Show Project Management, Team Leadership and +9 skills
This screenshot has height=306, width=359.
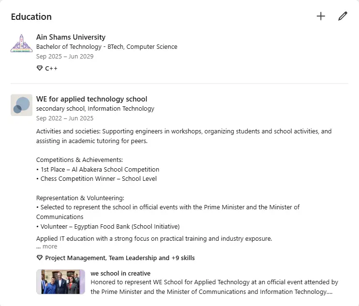tap(120, 258)
